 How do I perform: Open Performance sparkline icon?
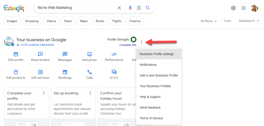114,54
